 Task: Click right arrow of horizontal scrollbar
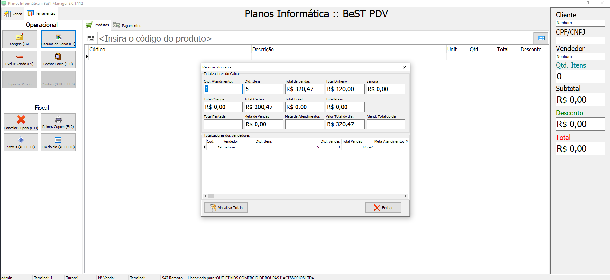pos(406,196)
